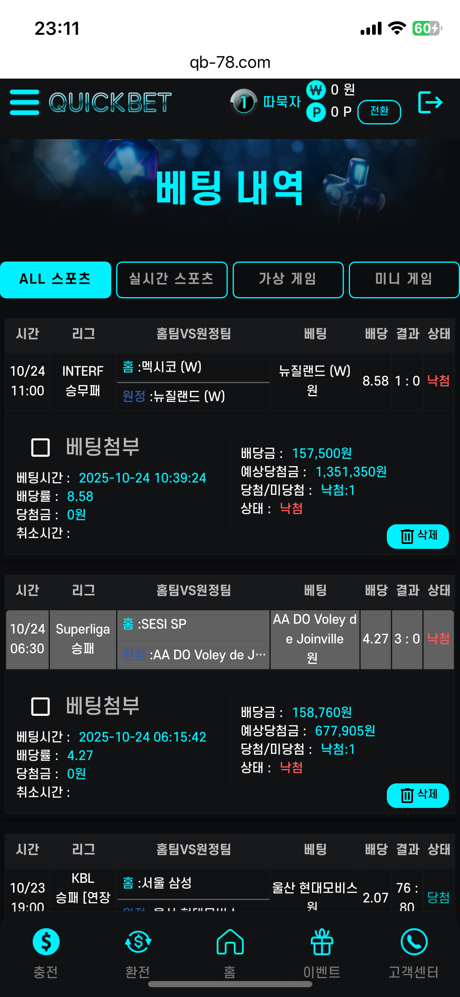Delete the 157,500원 bet with 삭제

tap(417, 536)
